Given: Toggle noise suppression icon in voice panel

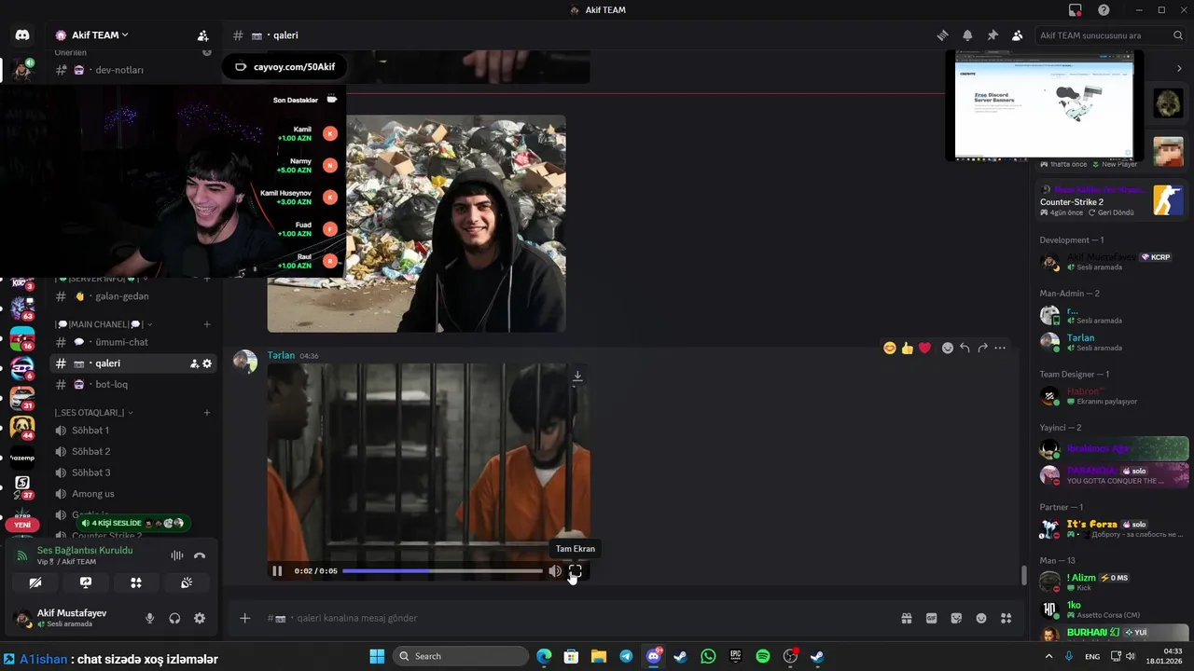Looking at the screenshot, I should point(176,555).
